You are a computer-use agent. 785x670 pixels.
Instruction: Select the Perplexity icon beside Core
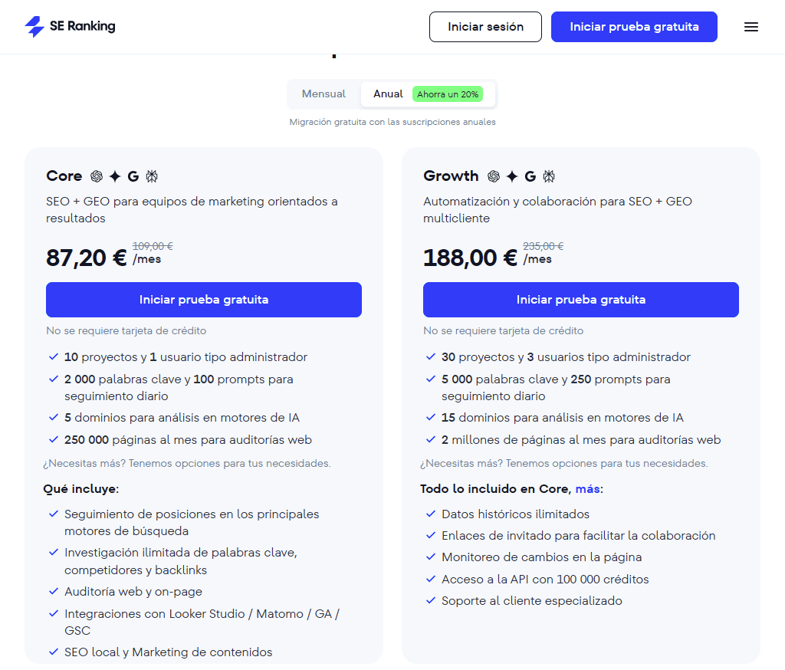point(152,176)
